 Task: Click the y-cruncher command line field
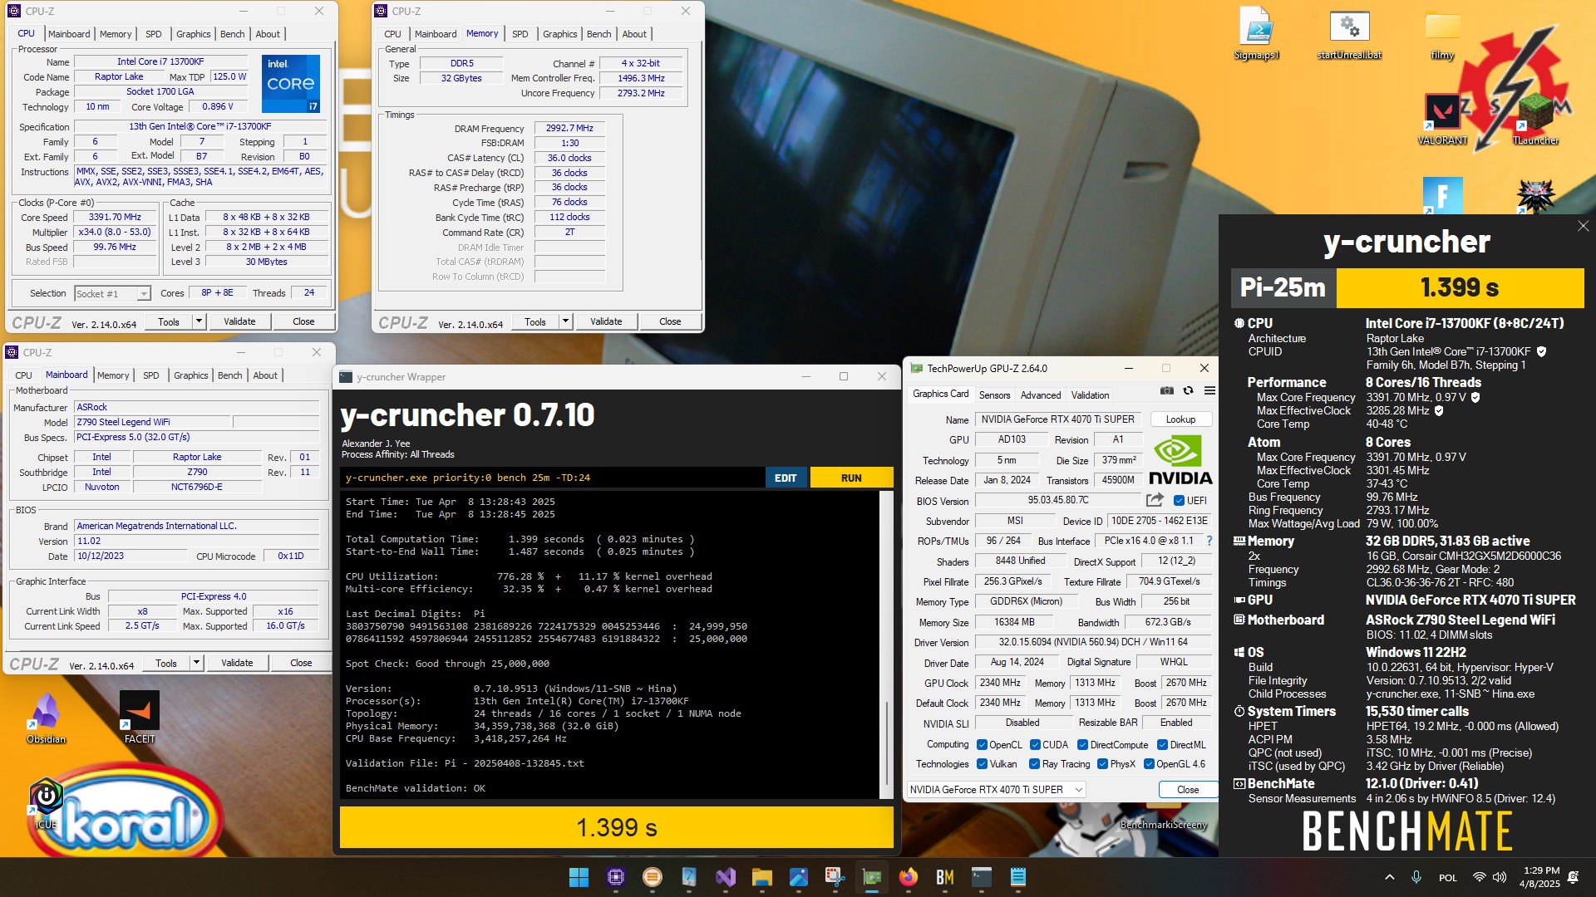(x=553, y=478)
